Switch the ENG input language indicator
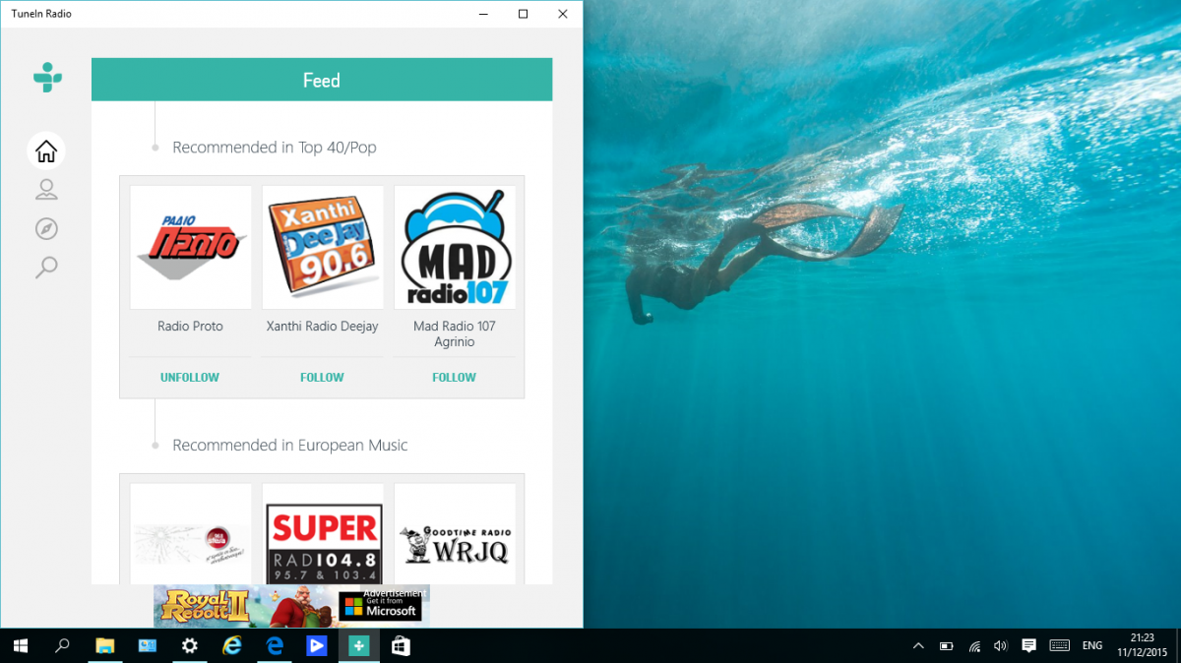 pyautogui.click(x=1092, y=646)
